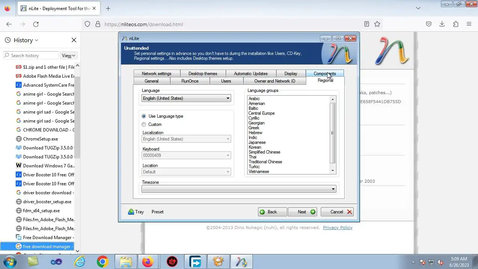This screenshot has height=269, width=478.
Task: Select Hebrew in Language groups
Action: click(255, 133)
